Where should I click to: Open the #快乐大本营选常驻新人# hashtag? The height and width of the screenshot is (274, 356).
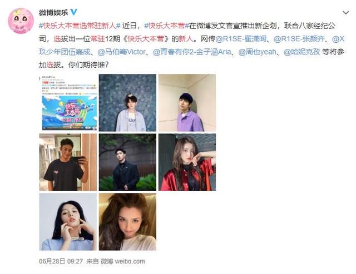(80, 26)
